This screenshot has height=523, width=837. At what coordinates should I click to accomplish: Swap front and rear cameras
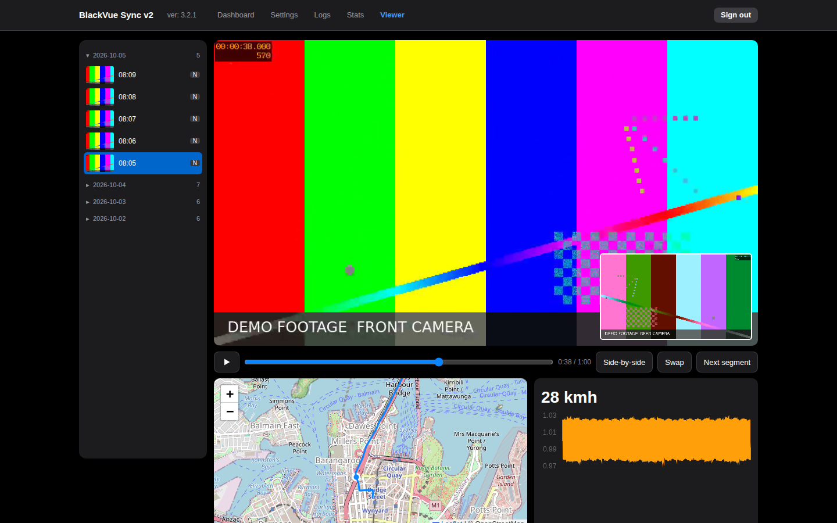tap(674, 362)
